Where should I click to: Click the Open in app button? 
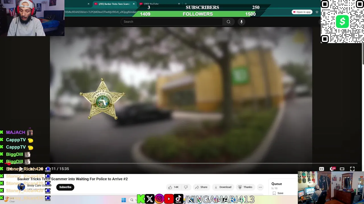pos(302,12)
